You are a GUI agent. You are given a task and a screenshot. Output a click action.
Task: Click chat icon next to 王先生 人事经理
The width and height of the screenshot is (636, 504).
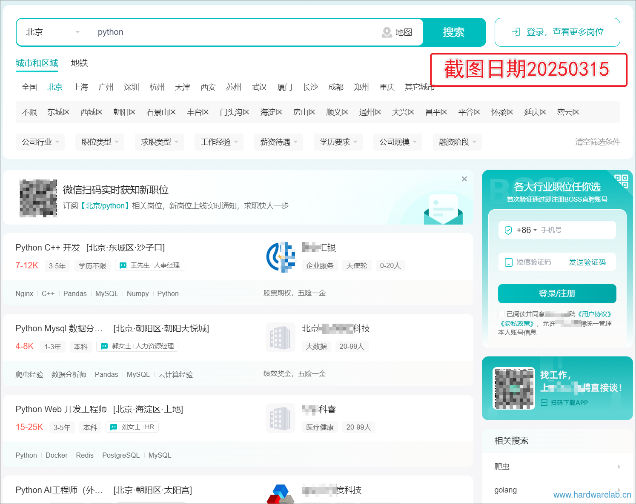click(123, 265)
